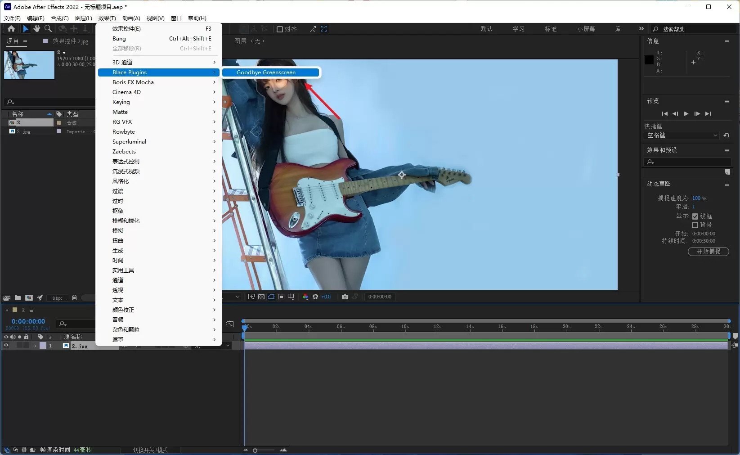Click label color swatch of layer 2.jpg
The width and height of the screenshot is (740, 455).
[43, 346]
